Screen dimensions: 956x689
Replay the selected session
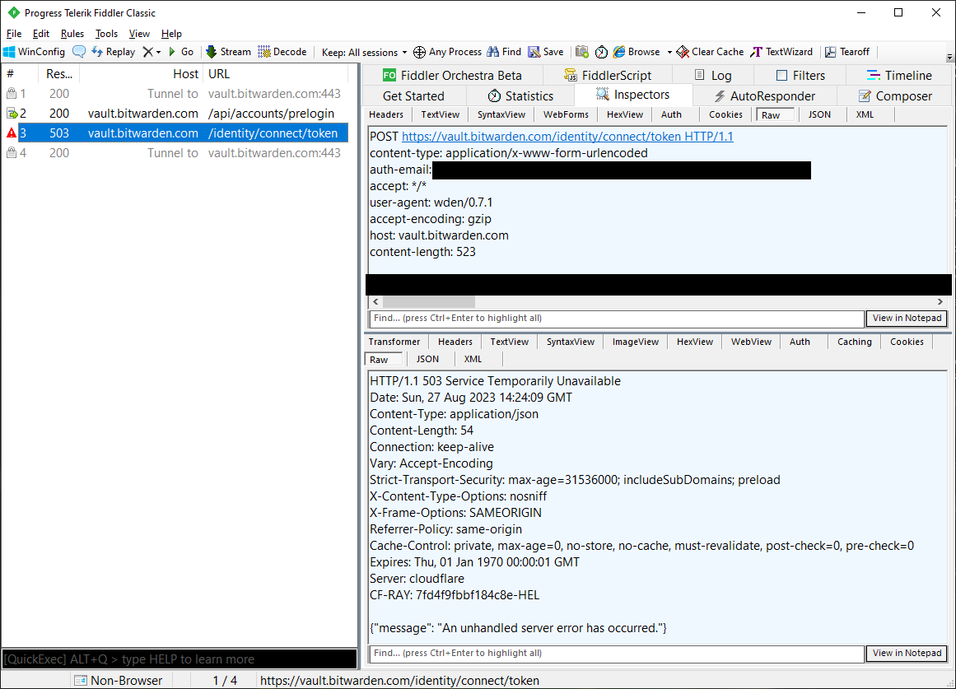pyautogui.click(x=114, y=52)
